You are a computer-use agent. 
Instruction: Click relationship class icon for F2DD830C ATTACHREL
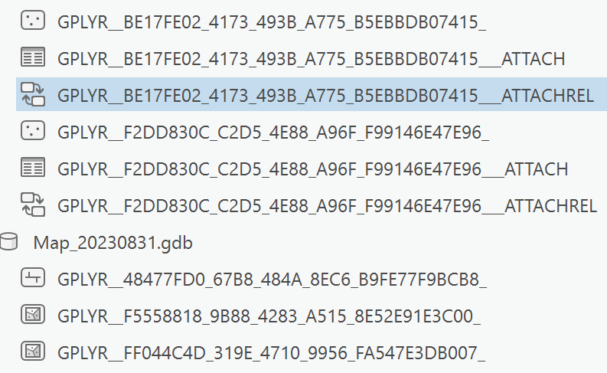(32, 204)
